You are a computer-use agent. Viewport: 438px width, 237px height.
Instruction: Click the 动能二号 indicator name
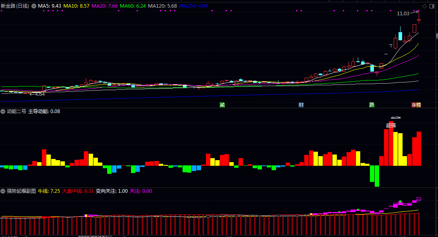(17, 111)
